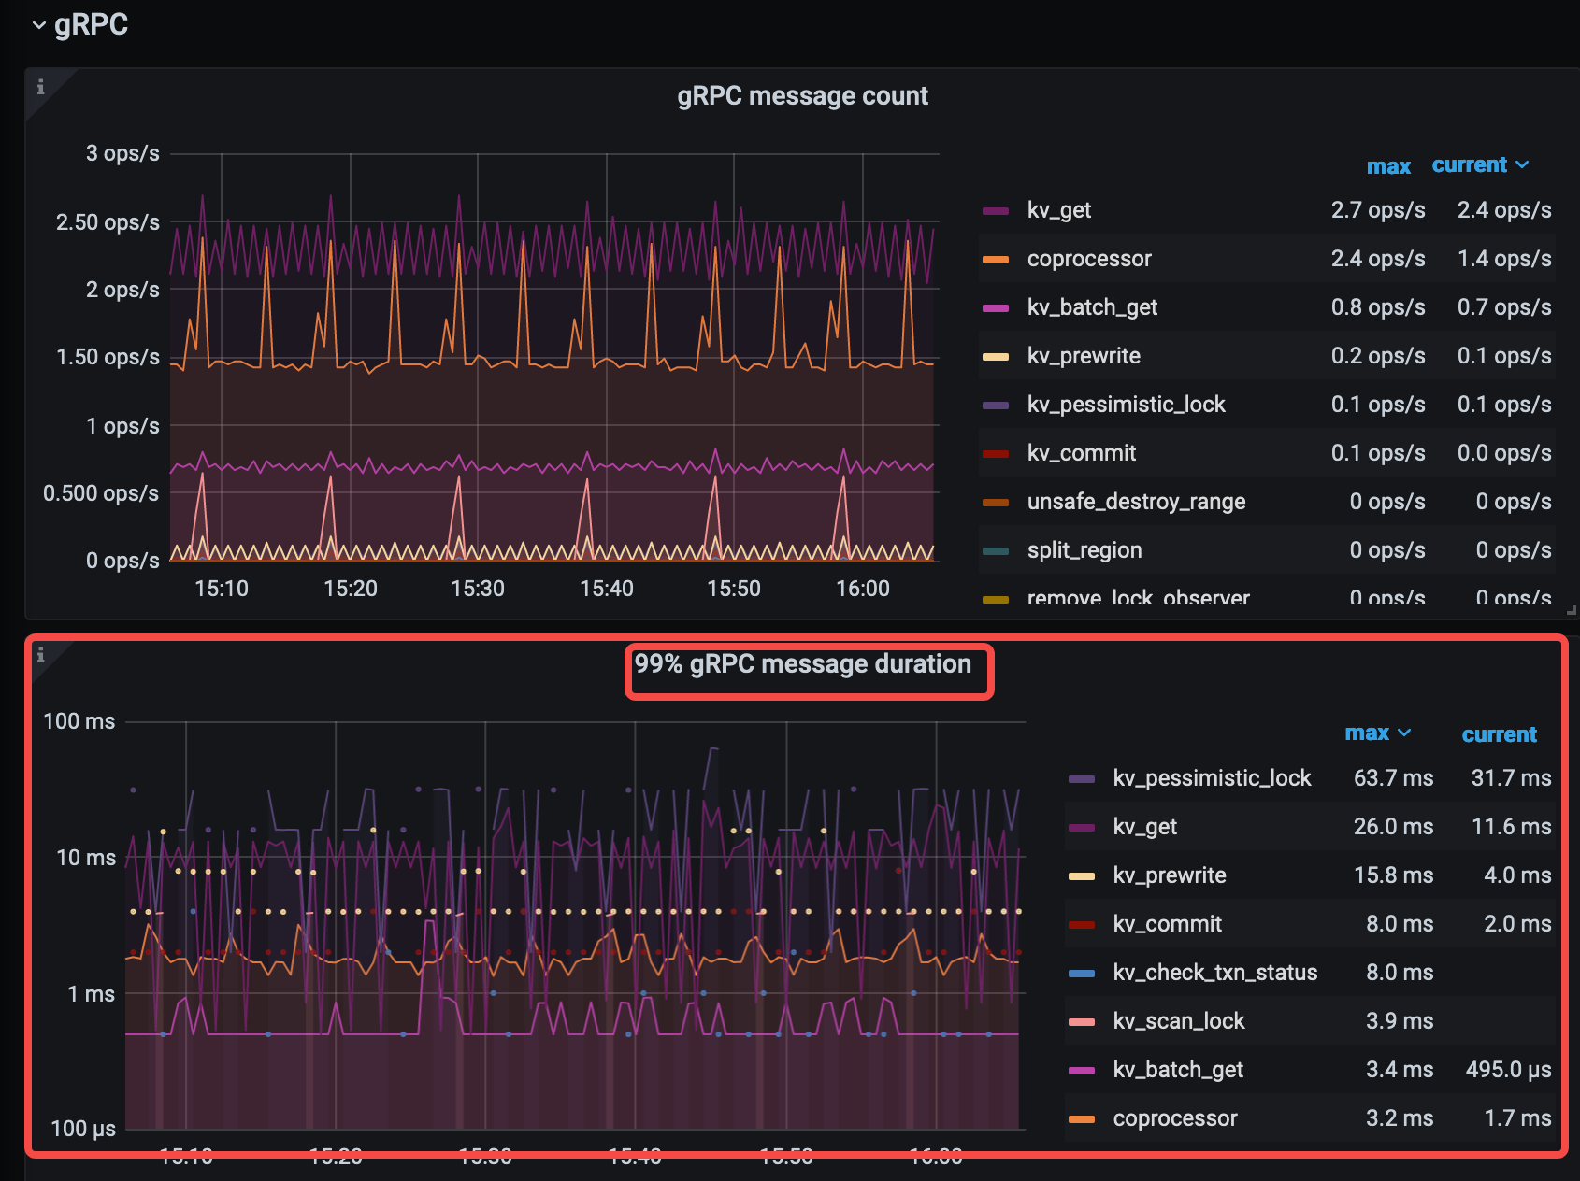Sort duration legend by current column

tap(1499, 735)
